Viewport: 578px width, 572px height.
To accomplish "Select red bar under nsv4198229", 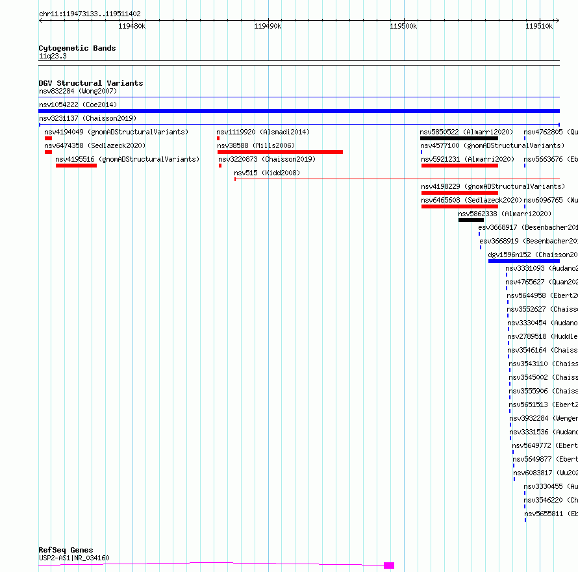I will coord(460,193).
